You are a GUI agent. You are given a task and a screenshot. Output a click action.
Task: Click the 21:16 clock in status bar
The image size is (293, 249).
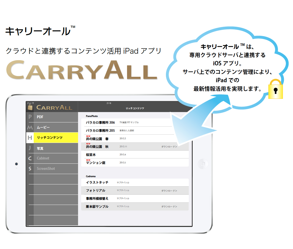109,103
